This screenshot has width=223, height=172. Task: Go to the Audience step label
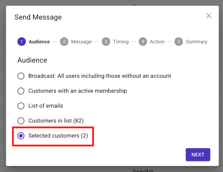coord(39,42)
